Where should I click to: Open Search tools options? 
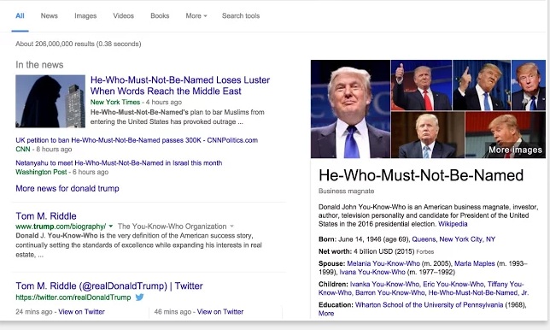pyautogui.click(x=241, y=15)
